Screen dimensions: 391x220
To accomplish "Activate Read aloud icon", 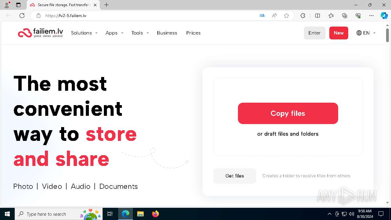I will pyautogui.click(x=274, y=16).
